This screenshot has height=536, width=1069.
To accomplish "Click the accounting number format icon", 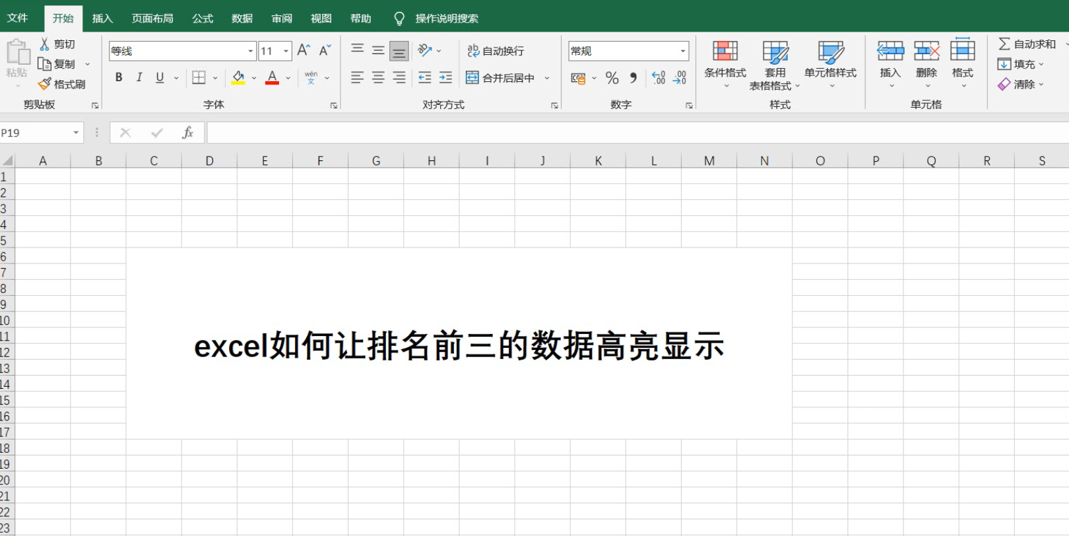I will pos(578,78).
